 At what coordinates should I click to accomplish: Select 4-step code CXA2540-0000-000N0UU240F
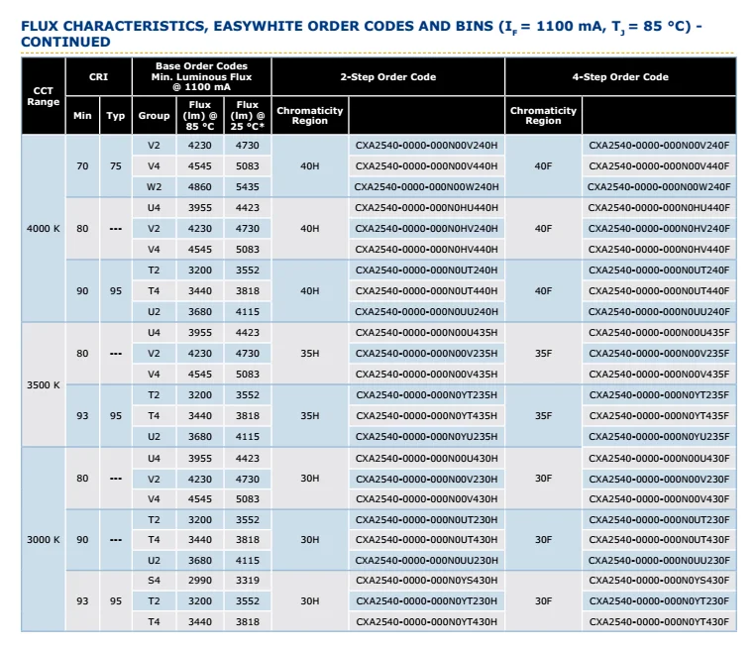[x=659, y=312]
